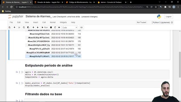The image size is (181, 102).
Task: Open the browser extensions puzzle icon
Action: click(x=165, y=7)
